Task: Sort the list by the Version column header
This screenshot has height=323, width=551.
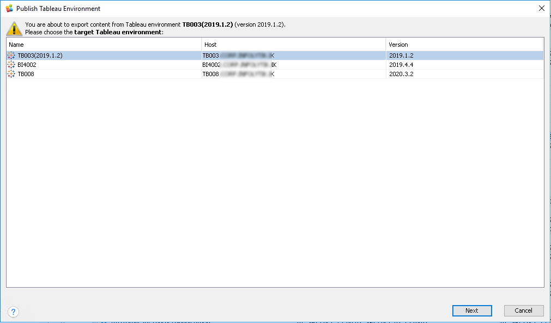Action: click(464, 45)
